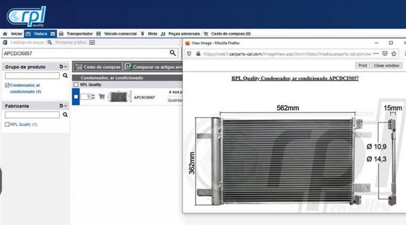Add APCDCI5057 to cart icon
This screenshot has width=406, height=225.
pos(102,97)
